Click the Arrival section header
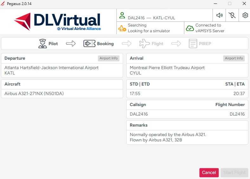 137,58
